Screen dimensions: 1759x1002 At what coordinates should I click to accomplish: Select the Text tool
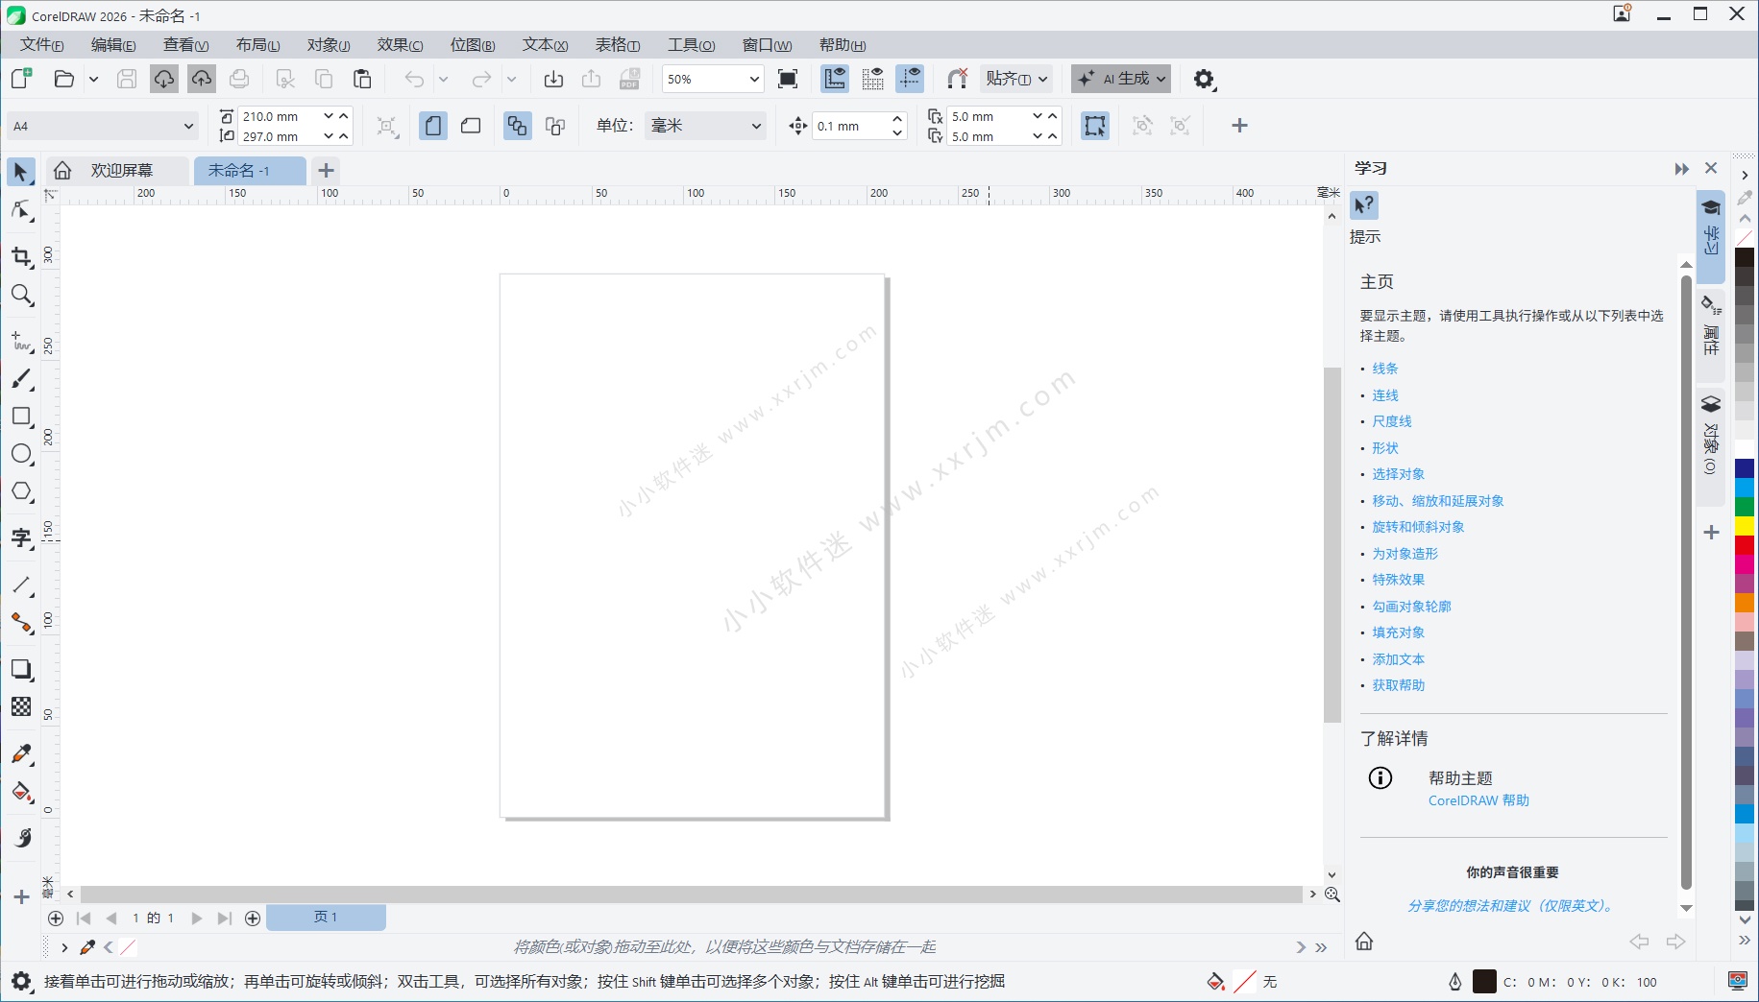coord(21,537)
